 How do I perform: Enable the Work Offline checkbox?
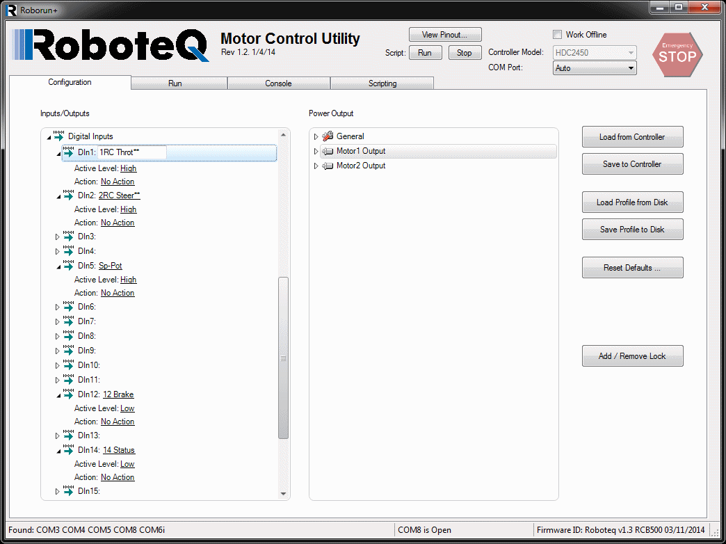point(557,35)
